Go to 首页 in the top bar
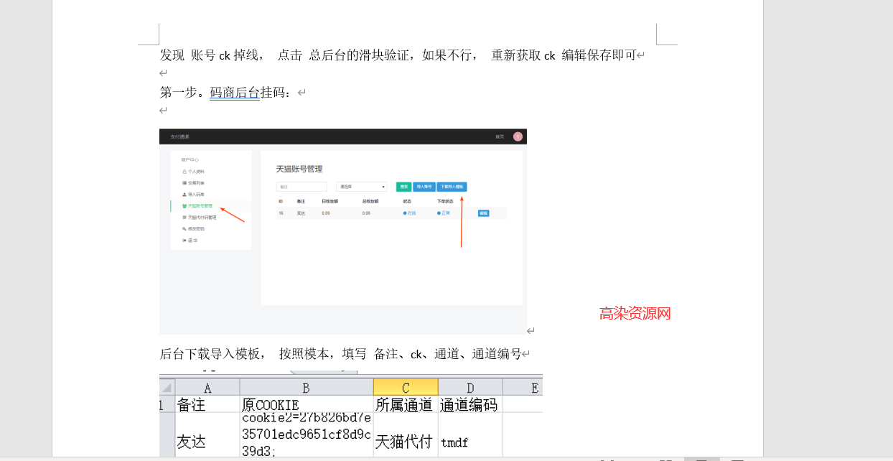The width and height of the screenshot is (893, 461). (498, 136)
